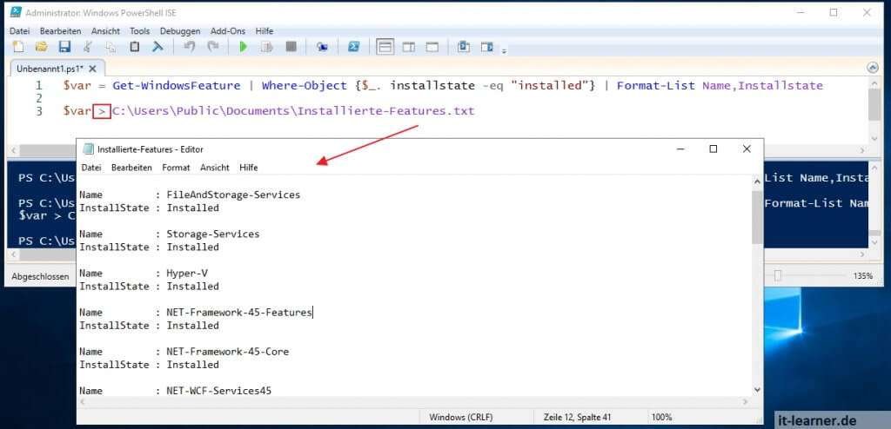Clear the console pane with toolbar icon

click(x=157, y=47)
